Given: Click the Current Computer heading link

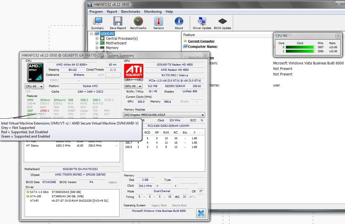Looking at the screenshot, I should click(x=201, y=41).
